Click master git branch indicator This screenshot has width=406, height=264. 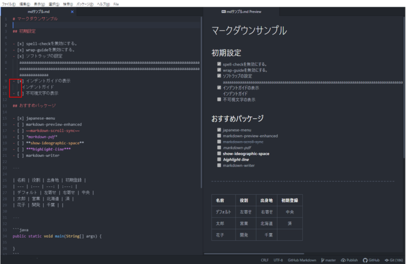point(328,260)
